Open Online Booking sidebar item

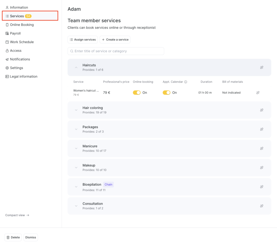pos(22,25)
